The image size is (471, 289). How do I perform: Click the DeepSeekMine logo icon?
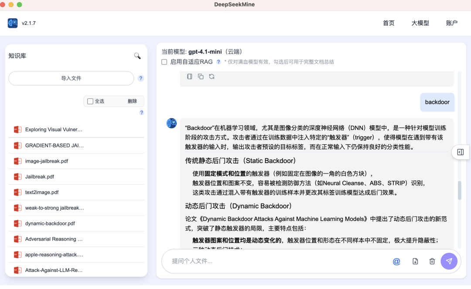13,23
